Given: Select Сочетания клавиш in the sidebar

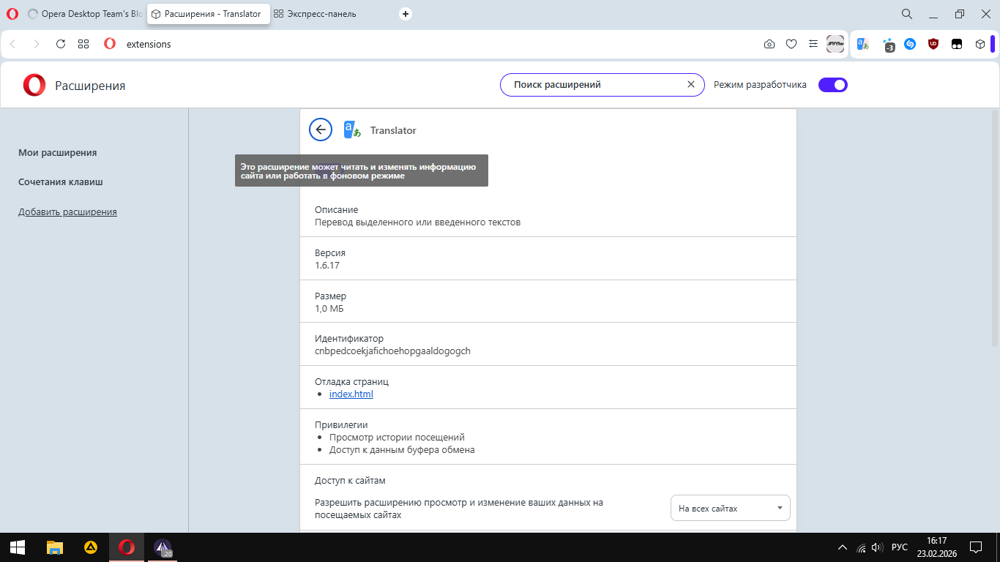Looking at the screenshot, I should (x=61, y=181).
